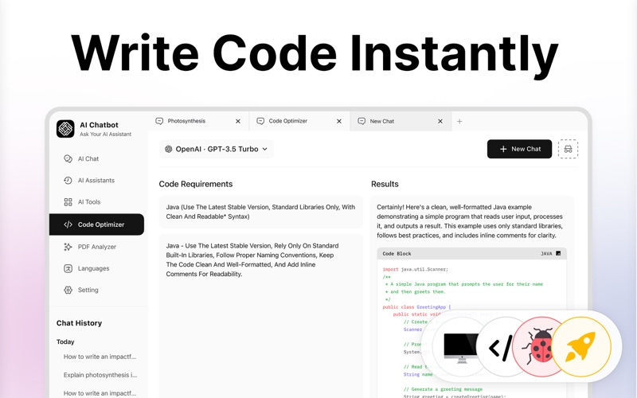The image size is (637, 398).
Task: Click the Java requirements input field
Action: (x=261, y=212)
